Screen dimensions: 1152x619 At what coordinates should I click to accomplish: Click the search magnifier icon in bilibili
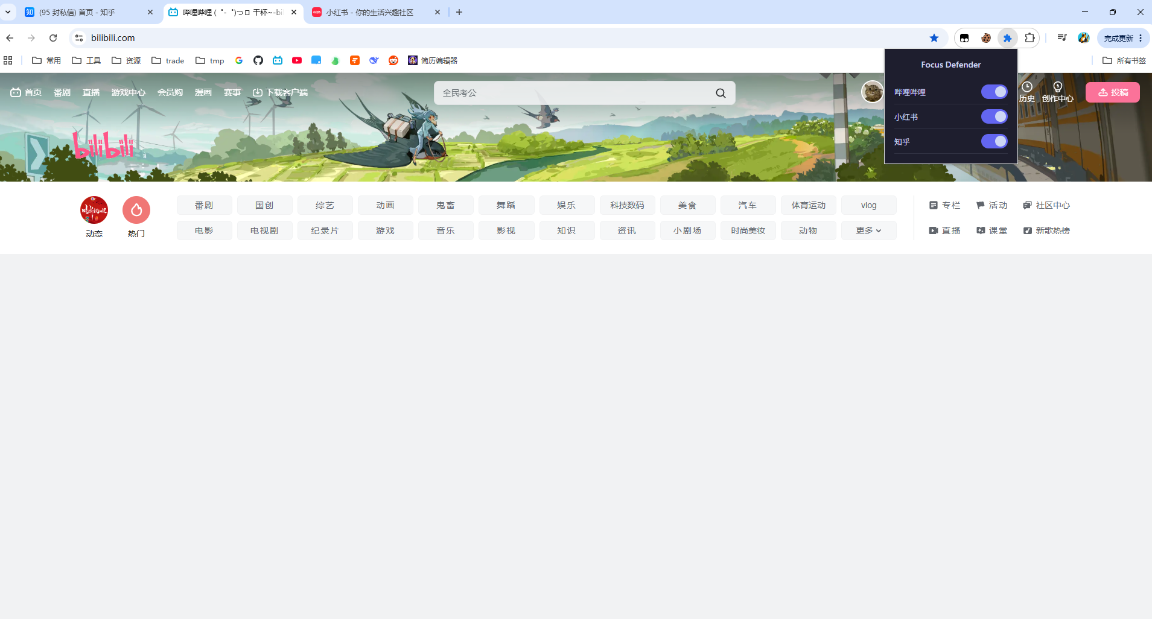point(721,93)
